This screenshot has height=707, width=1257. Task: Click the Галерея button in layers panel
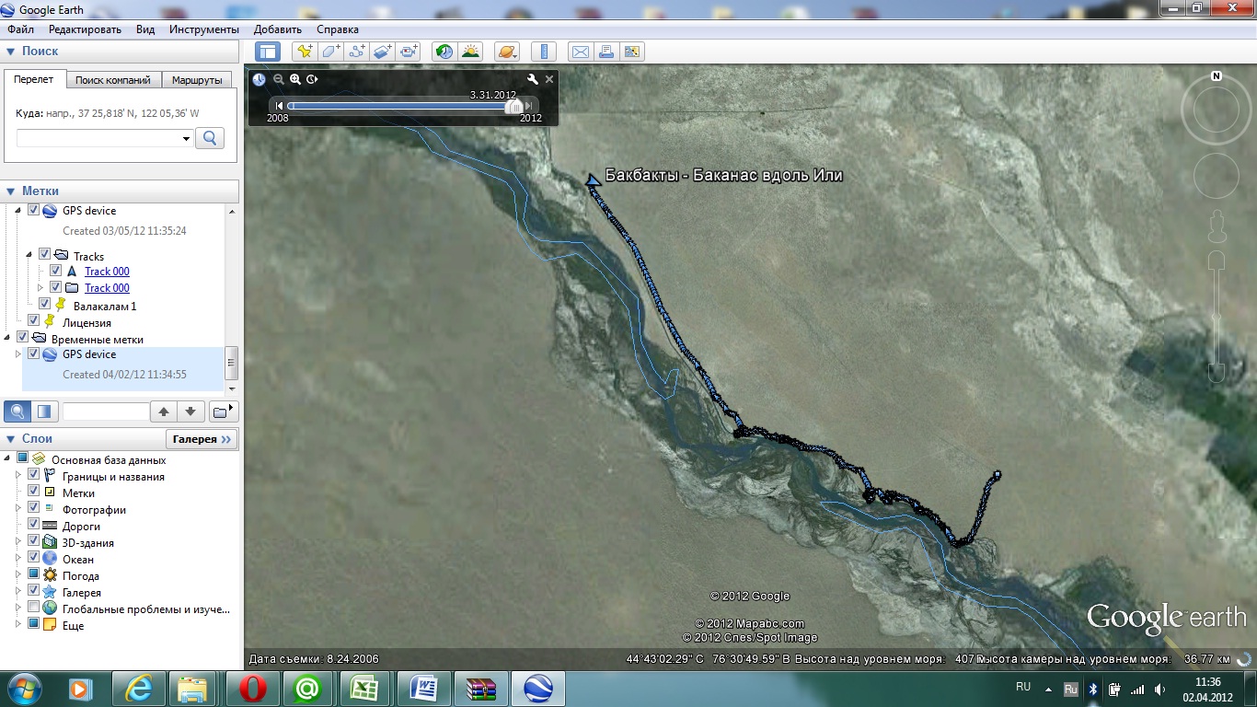[x=202, y=439]
